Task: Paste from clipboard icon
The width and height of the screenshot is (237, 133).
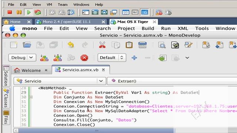Action: coord(129,45)
